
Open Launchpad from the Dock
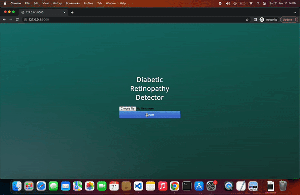point(29,186)
